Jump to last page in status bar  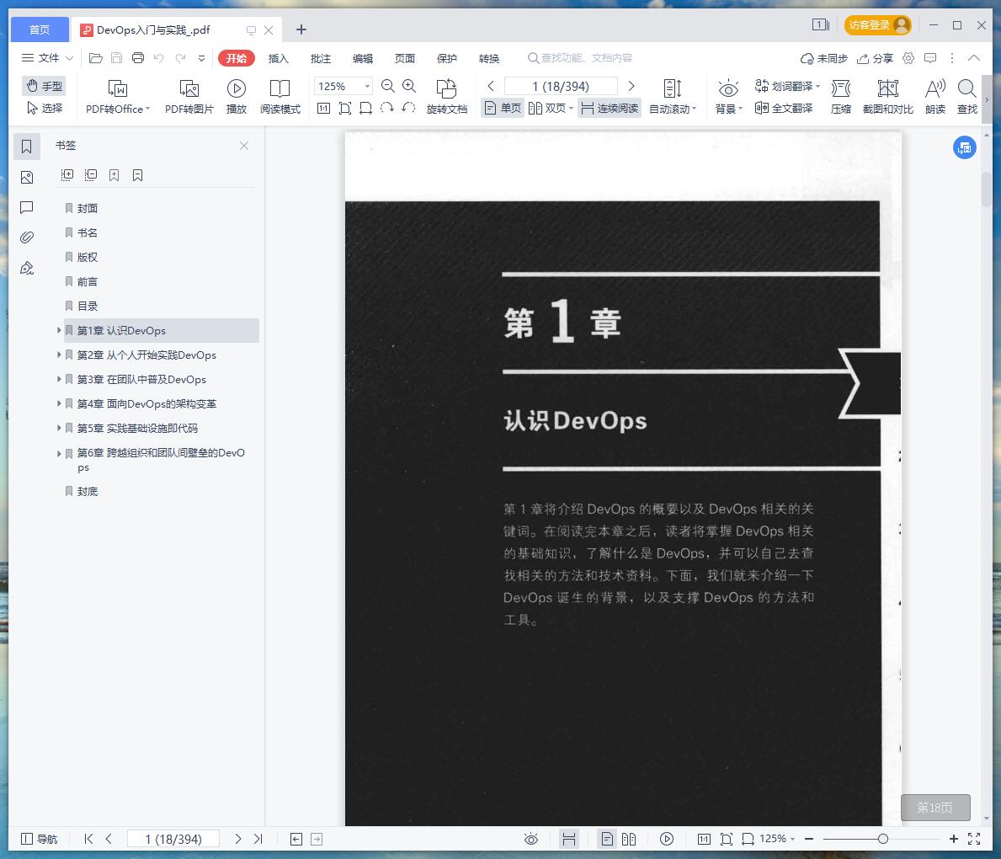pyautogui.click(x=258, y=839)
